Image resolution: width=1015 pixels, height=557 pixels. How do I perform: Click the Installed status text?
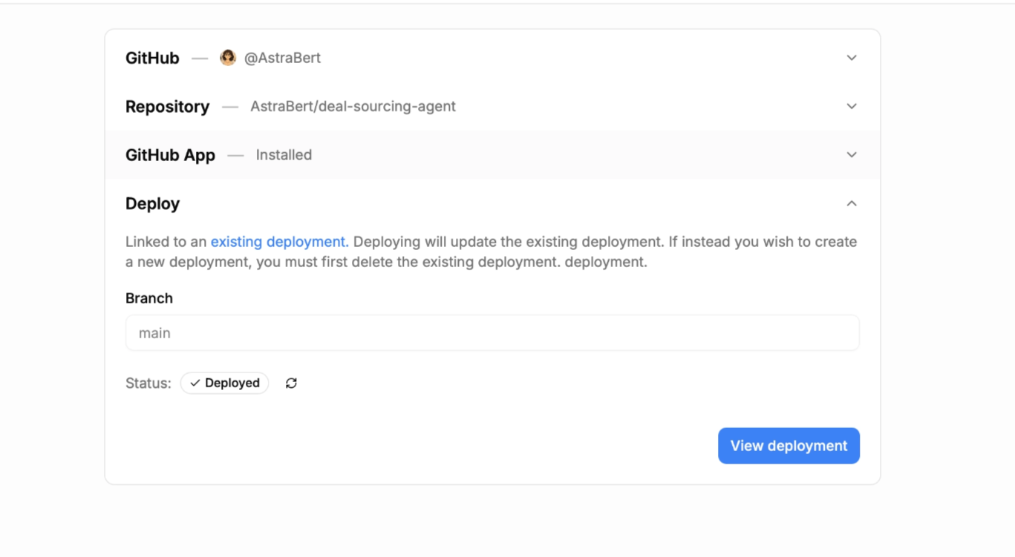(x=284, y=155)
